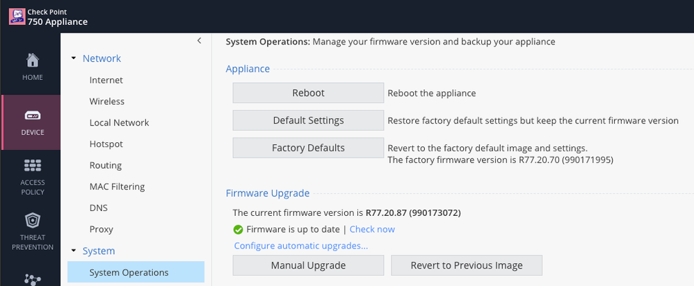Click the Check Point logo icon
Image resolution: width=694 pixels, height=286 pixels.
[17, 17]
